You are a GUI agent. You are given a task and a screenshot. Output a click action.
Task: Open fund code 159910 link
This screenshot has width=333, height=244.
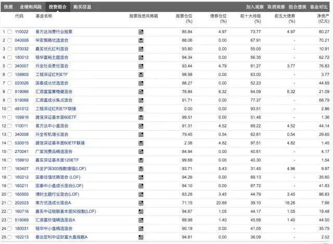[x=22, y=160]
